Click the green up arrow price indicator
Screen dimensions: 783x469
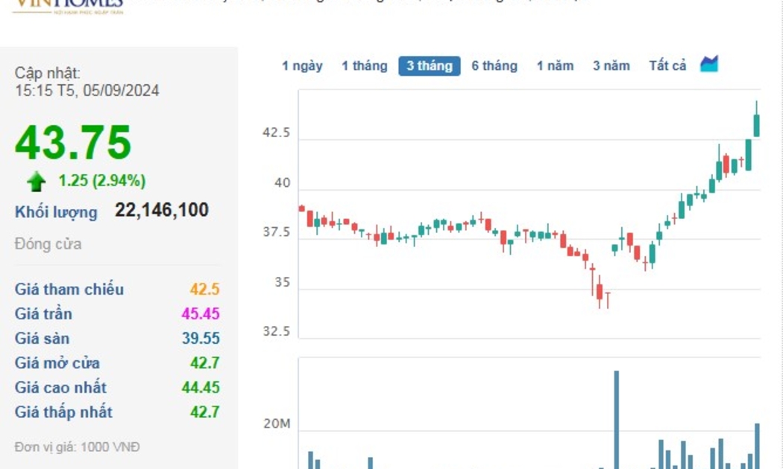click(36, 181)
